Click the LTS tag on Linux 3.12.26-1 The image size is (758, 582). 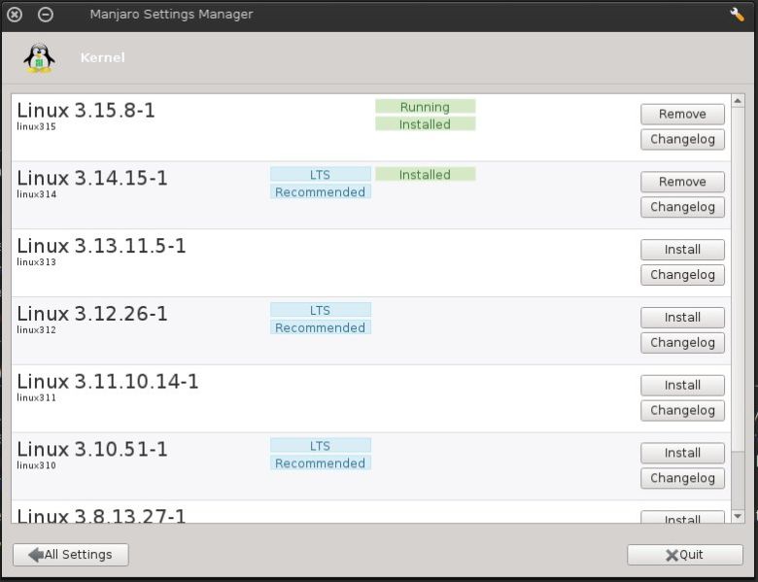pos(321,310)
